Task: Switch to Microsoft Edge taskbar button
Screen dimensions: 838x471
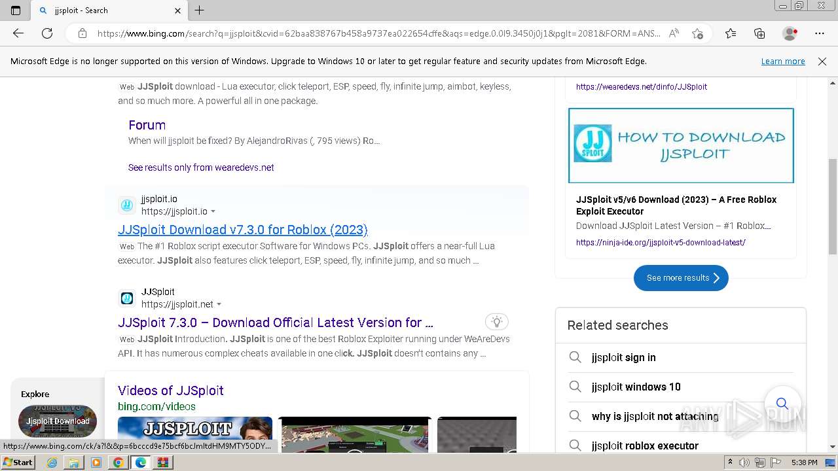Action: pyautogui.click(x=141, y=462)
